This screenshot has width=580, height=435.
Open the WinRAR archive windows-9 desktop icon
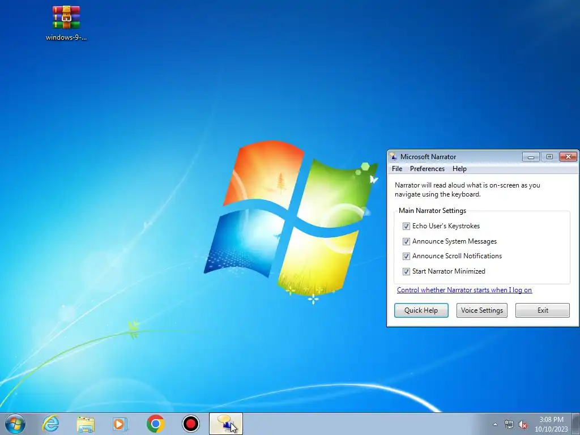(66, 23)
